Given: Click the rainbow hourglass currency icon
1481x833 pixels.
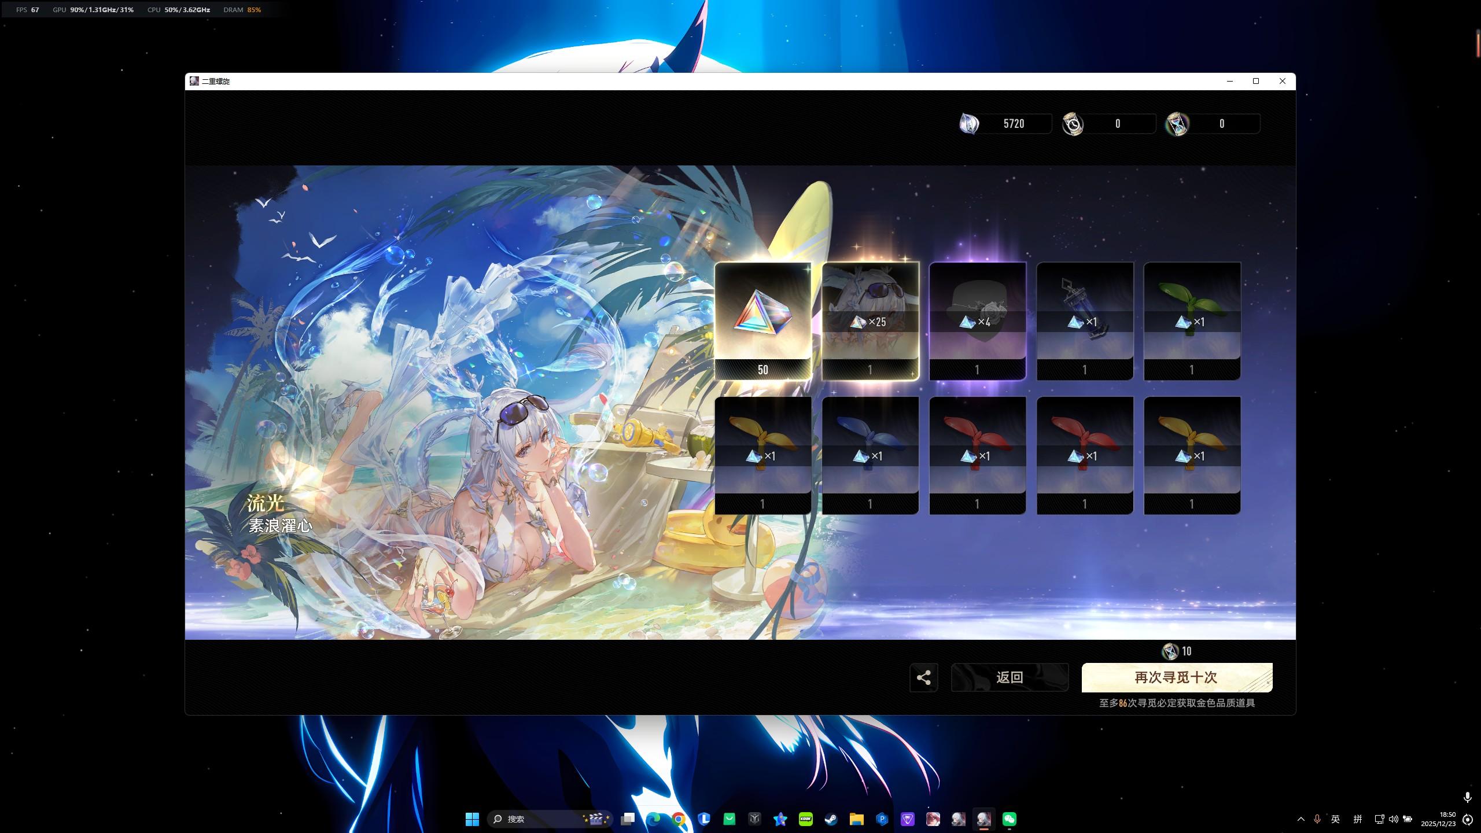Looking at the screenshot, I should pyautogui.click(x=1177, y=124).
